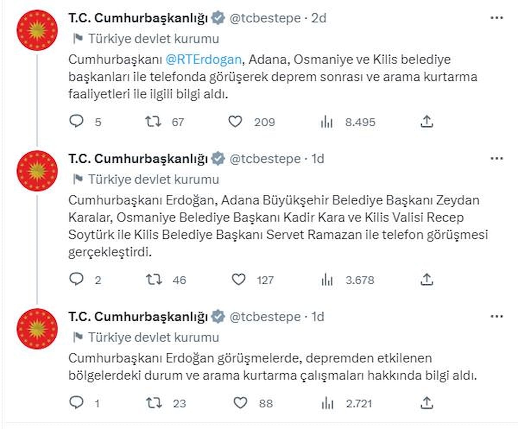
Task: Open more options for the second tweet
Action: tap(497, 159)
